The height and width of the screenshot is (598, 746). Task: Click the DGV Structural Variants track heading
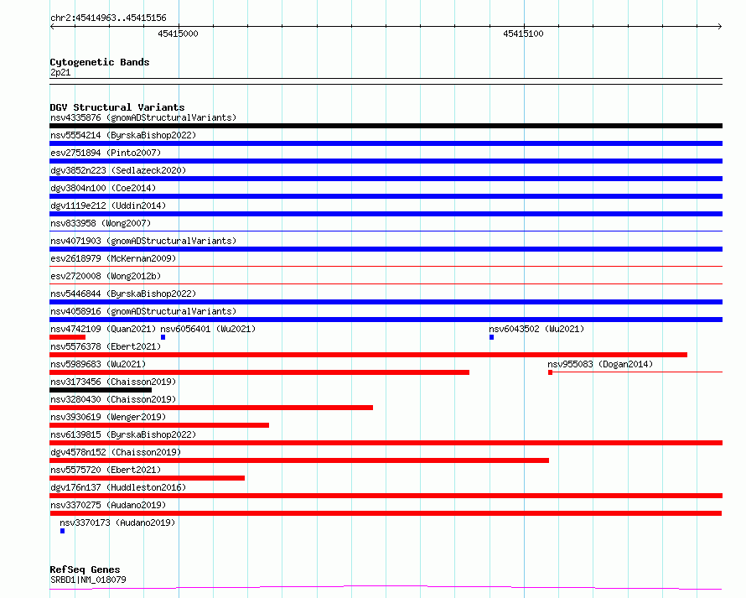117,107
